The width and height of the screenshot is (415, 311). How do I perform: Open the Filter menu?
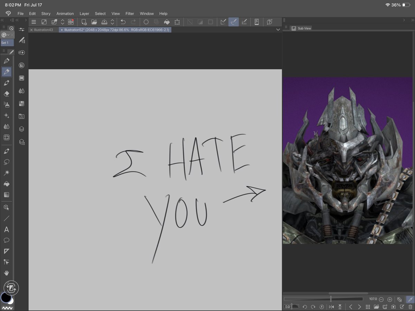[130, 13]
